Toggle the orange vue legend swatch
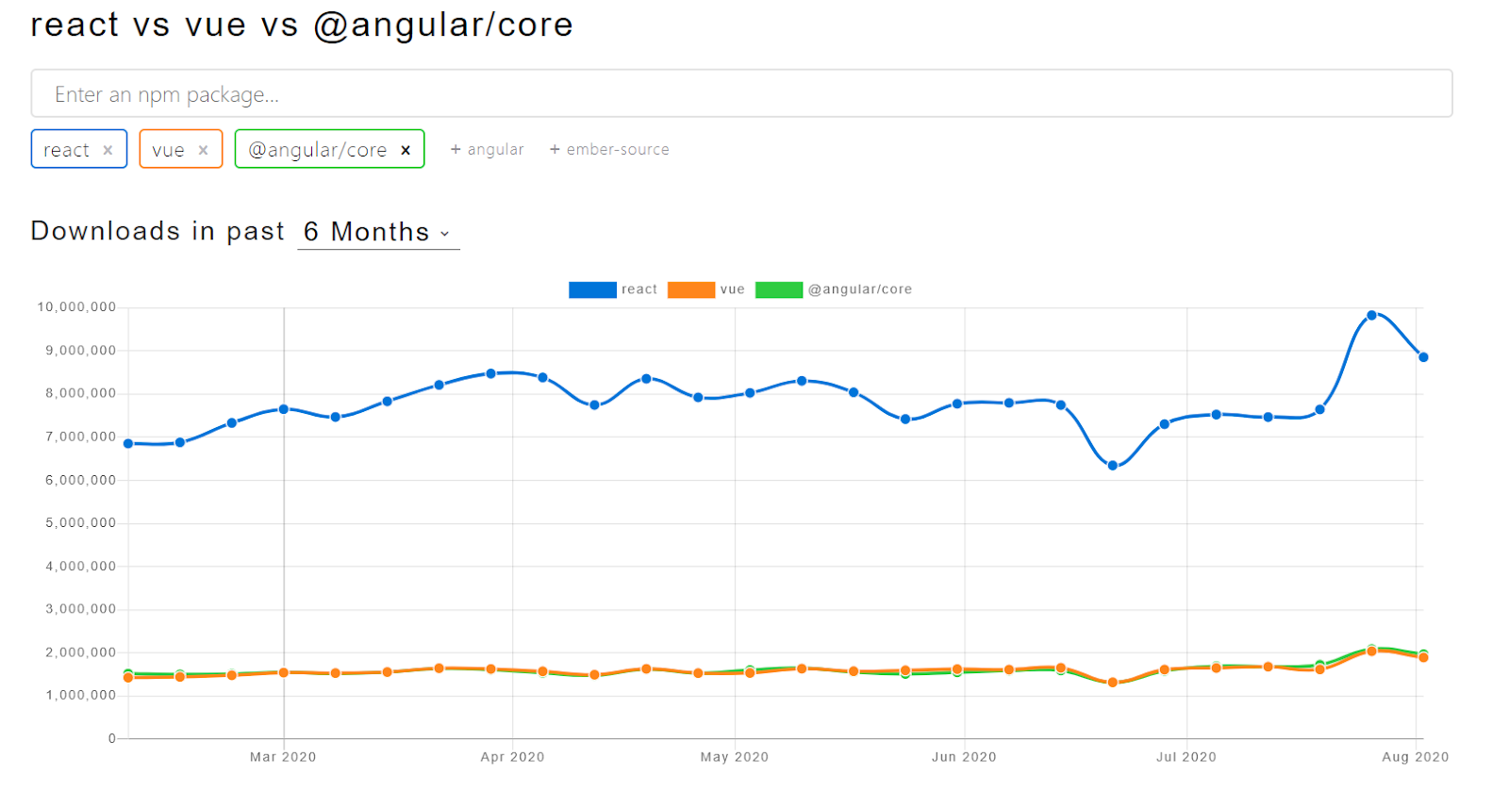 (691, 289)
